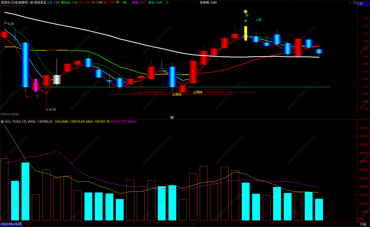Click the 日线 period button at bottom right
The width and height of the screenshot is (370, 227).
(x=363, y=224)
